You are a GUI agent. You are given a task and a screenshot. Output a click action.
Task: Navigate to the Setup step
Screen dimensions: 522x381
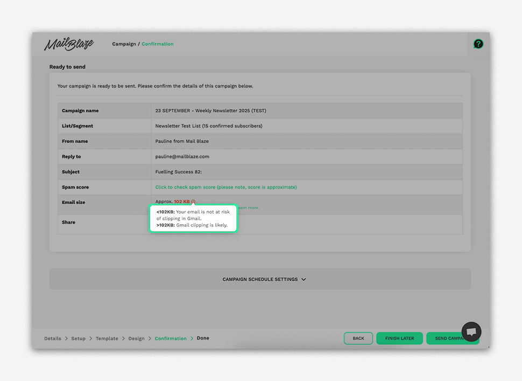(x=79, y=338)
